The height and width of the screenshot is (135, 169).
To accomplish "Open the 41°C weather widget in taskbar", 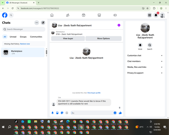I will click(x=139, y=127).
